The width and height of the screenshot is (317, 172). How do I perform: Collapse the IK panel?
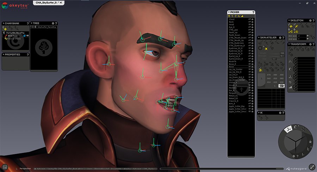tap(259, 113)
